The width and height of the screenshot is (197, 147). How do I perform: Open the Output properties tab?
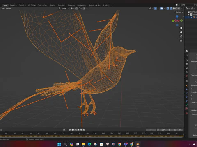pos(186,64)
